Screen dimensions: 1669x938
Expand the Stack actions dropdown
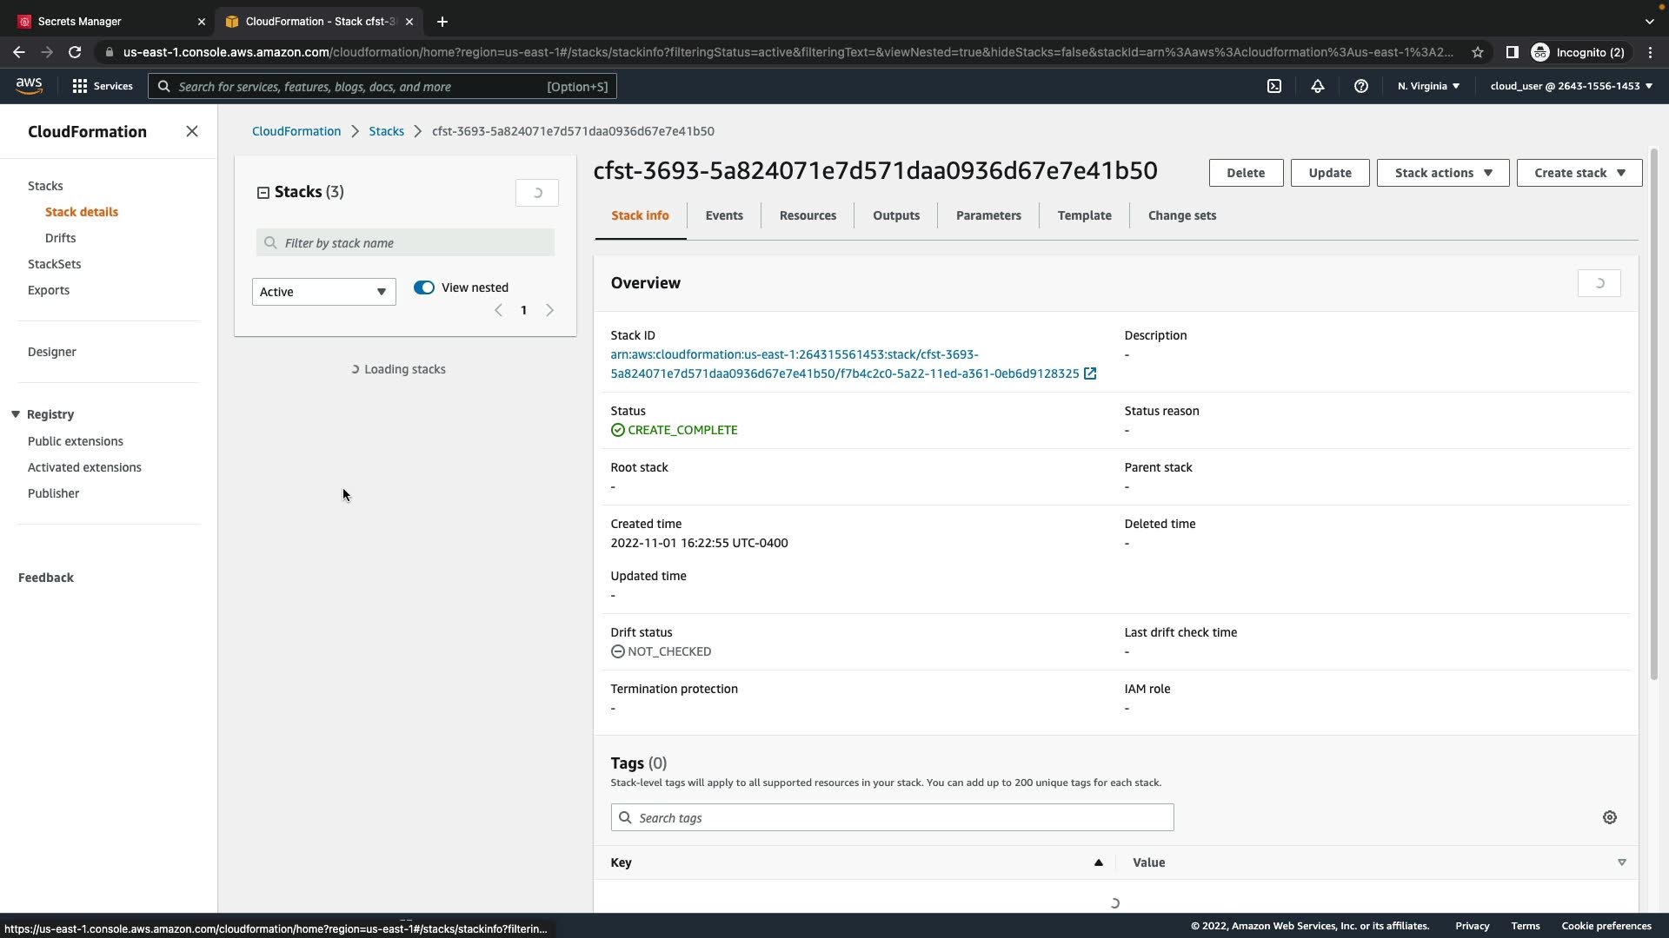[x=1443, y=173]
